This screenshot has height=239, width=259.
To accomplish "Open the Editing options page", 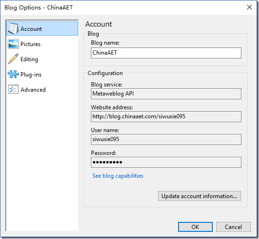I will 42,59.
